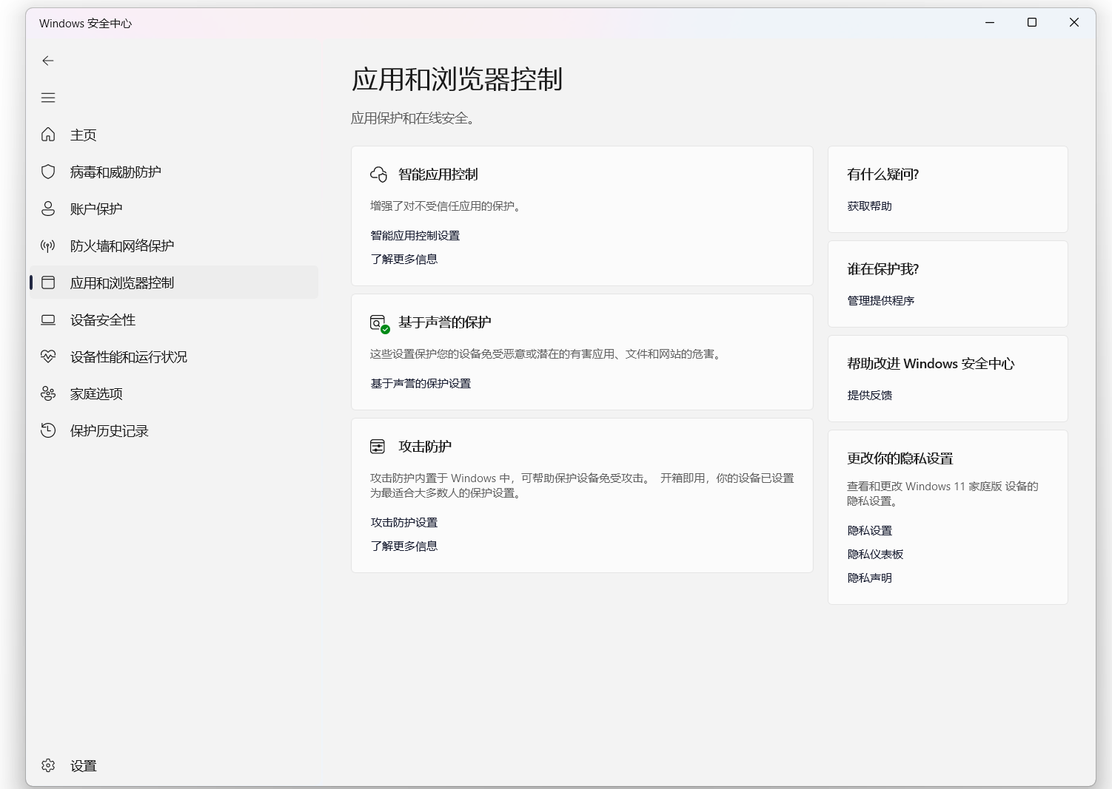Click the history clock icon for 保护历史记录
This screenshot has height=789, width=1112.
tap(48, 430)
